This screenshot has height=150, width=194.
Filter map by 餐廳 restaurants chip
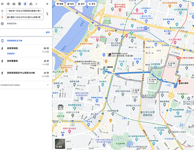coord(60,4)
